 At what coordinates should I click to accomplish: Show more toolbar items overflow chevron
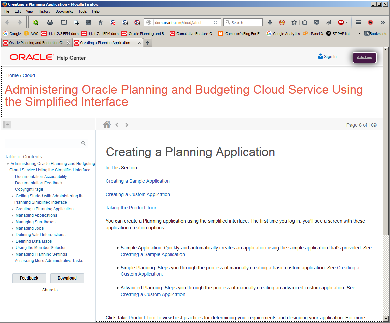point(383,22)
